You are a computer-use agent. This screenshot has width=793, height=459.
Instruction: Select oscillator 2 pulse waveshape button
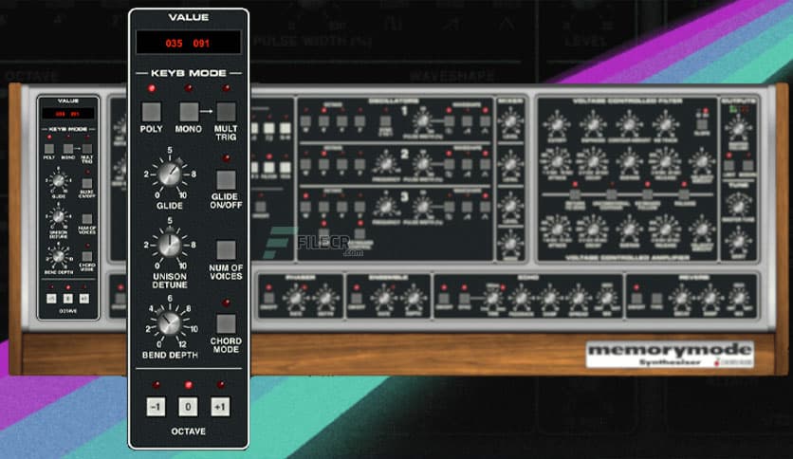[449, 164]
